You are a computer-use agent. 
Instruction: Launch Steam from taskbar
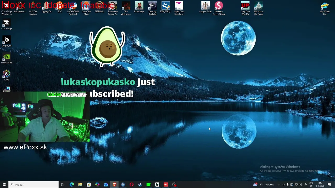140,185
